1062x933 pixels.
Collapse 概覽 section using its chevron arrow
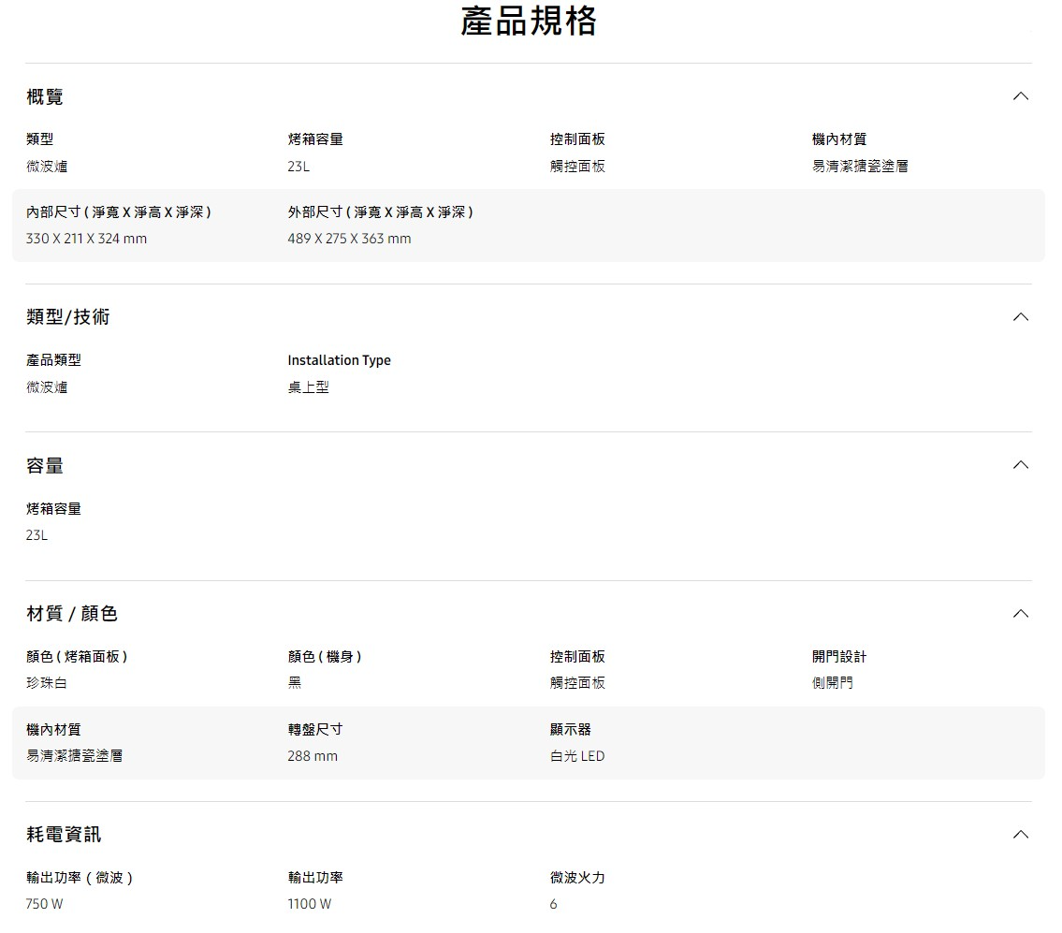pyautogui.click(x=1021, y=96)
